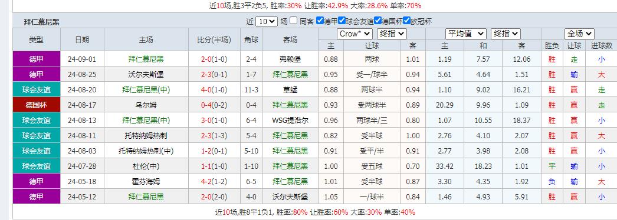Screen dimensions: 617x220
Task: Click the 进球数 column header
Action: [602, 45]
